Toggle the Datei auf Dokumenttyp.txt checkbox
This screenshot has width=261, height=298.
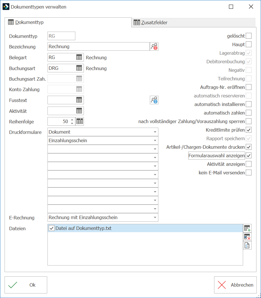(x=51, y=228)
